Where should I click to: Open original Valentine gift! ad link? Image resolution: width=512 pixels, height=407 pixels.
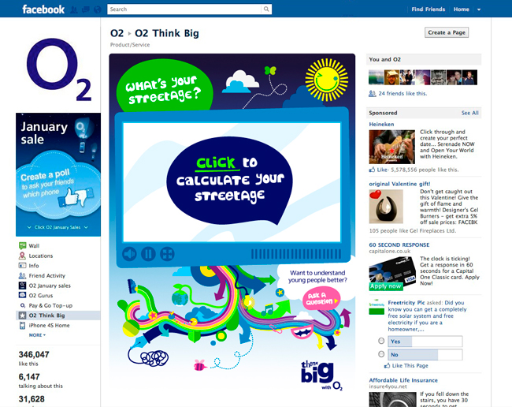[399, 184]
